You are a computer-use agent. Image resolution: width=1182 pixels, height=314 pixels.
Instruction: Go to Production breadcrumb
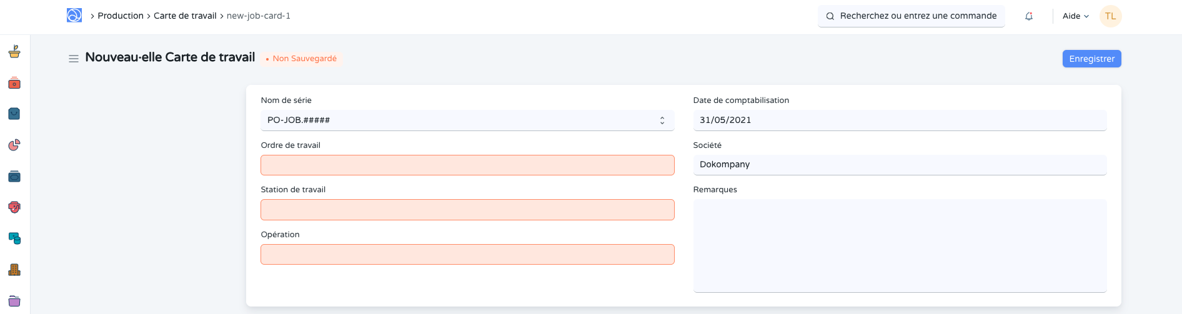pyautogui.click(x=121, y=16)
